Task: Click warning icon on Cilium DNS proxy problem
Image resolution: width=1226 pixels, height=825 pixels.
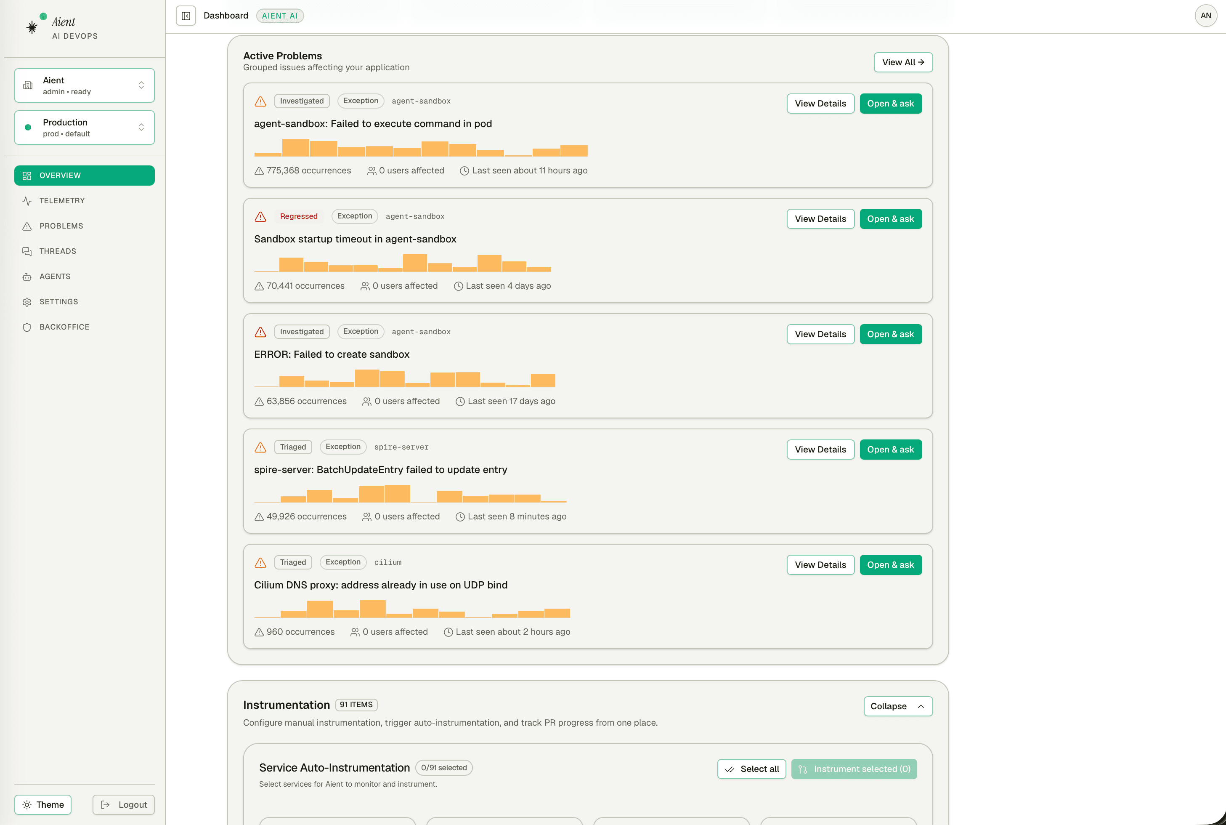Action: point(260,562)
